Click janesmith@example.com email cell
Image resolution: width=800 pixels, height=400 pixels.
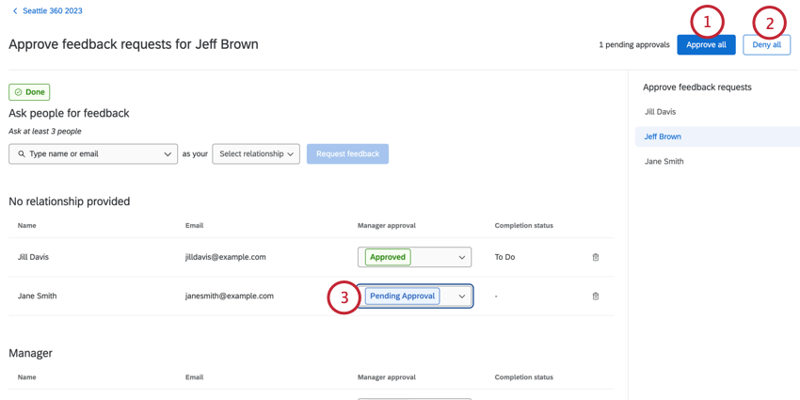click(x=229, y=296)
